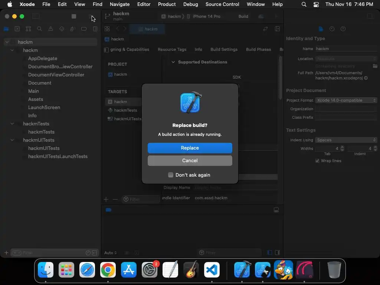Open the Debug navigator icon
380x285 pixels.
pos(73,29)
